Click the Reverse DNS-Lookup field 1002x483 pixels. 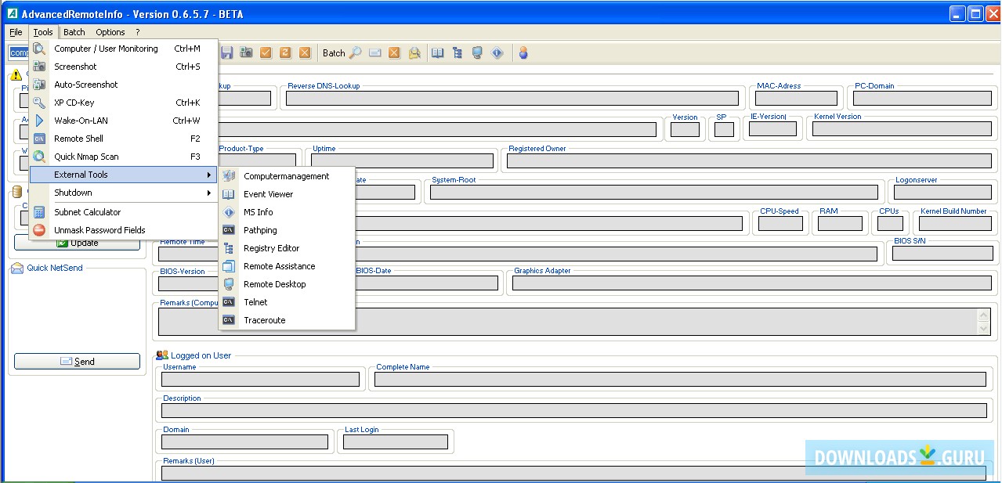point(512,99)
